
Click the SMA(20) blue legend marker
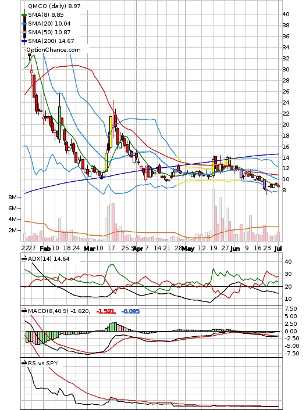[x=24, y=24]
